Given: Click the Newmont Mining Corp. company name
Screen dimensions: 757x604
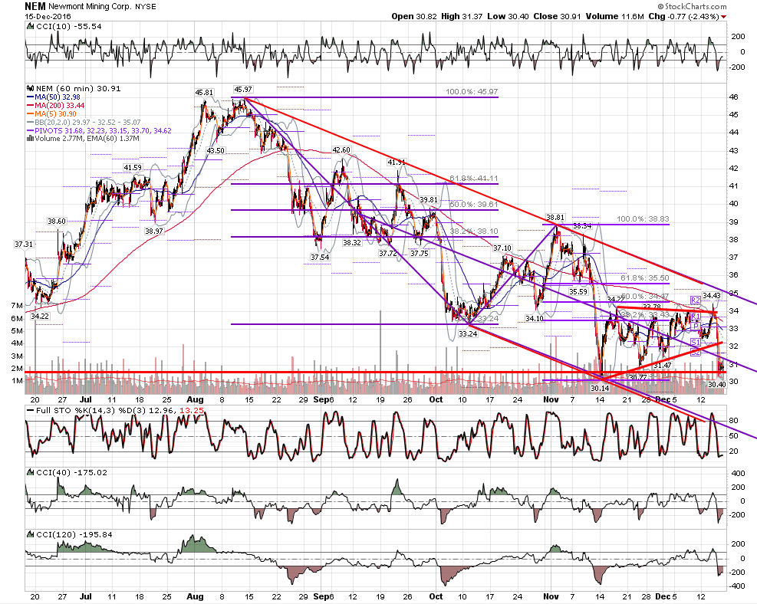Looking at the screenshot, I should [x=90, y=7].
